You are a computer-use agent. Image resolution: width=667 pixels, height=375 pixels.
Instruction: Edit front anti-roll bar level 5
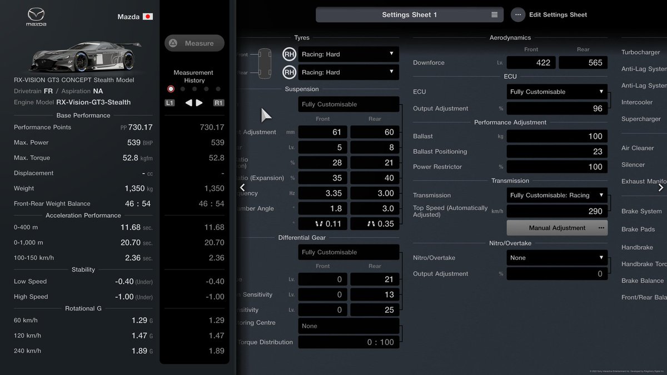(x=323, y=148)
